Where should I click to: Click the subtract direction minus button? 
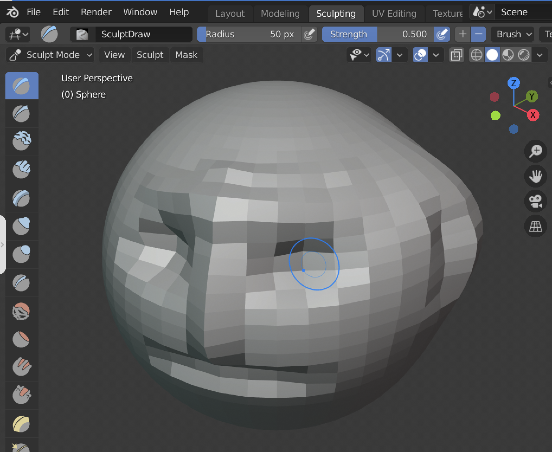coord(478,34)
